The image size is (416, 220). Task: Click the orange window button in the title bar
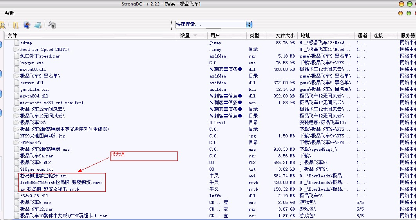pyautogui.click(x=402, y=4)
